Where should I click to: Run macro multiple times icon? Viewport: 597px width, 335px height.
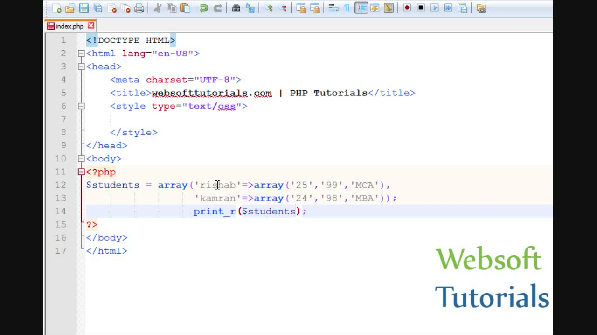tap(448, 8)
